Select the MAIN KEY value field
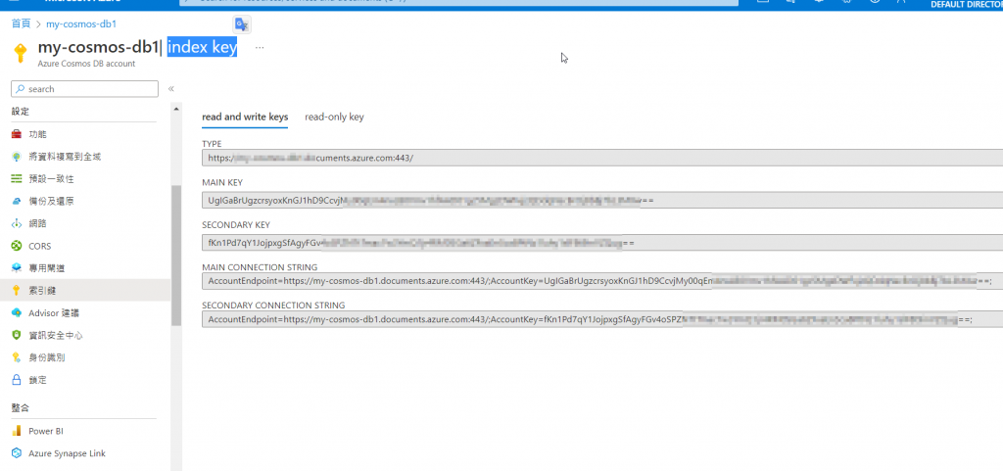 click(602, 200)
